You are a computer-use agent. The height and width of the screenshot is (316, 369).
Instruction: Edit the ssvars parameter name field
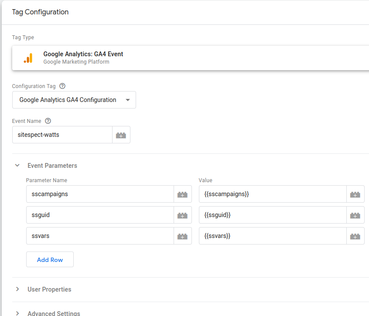(100, 236)
